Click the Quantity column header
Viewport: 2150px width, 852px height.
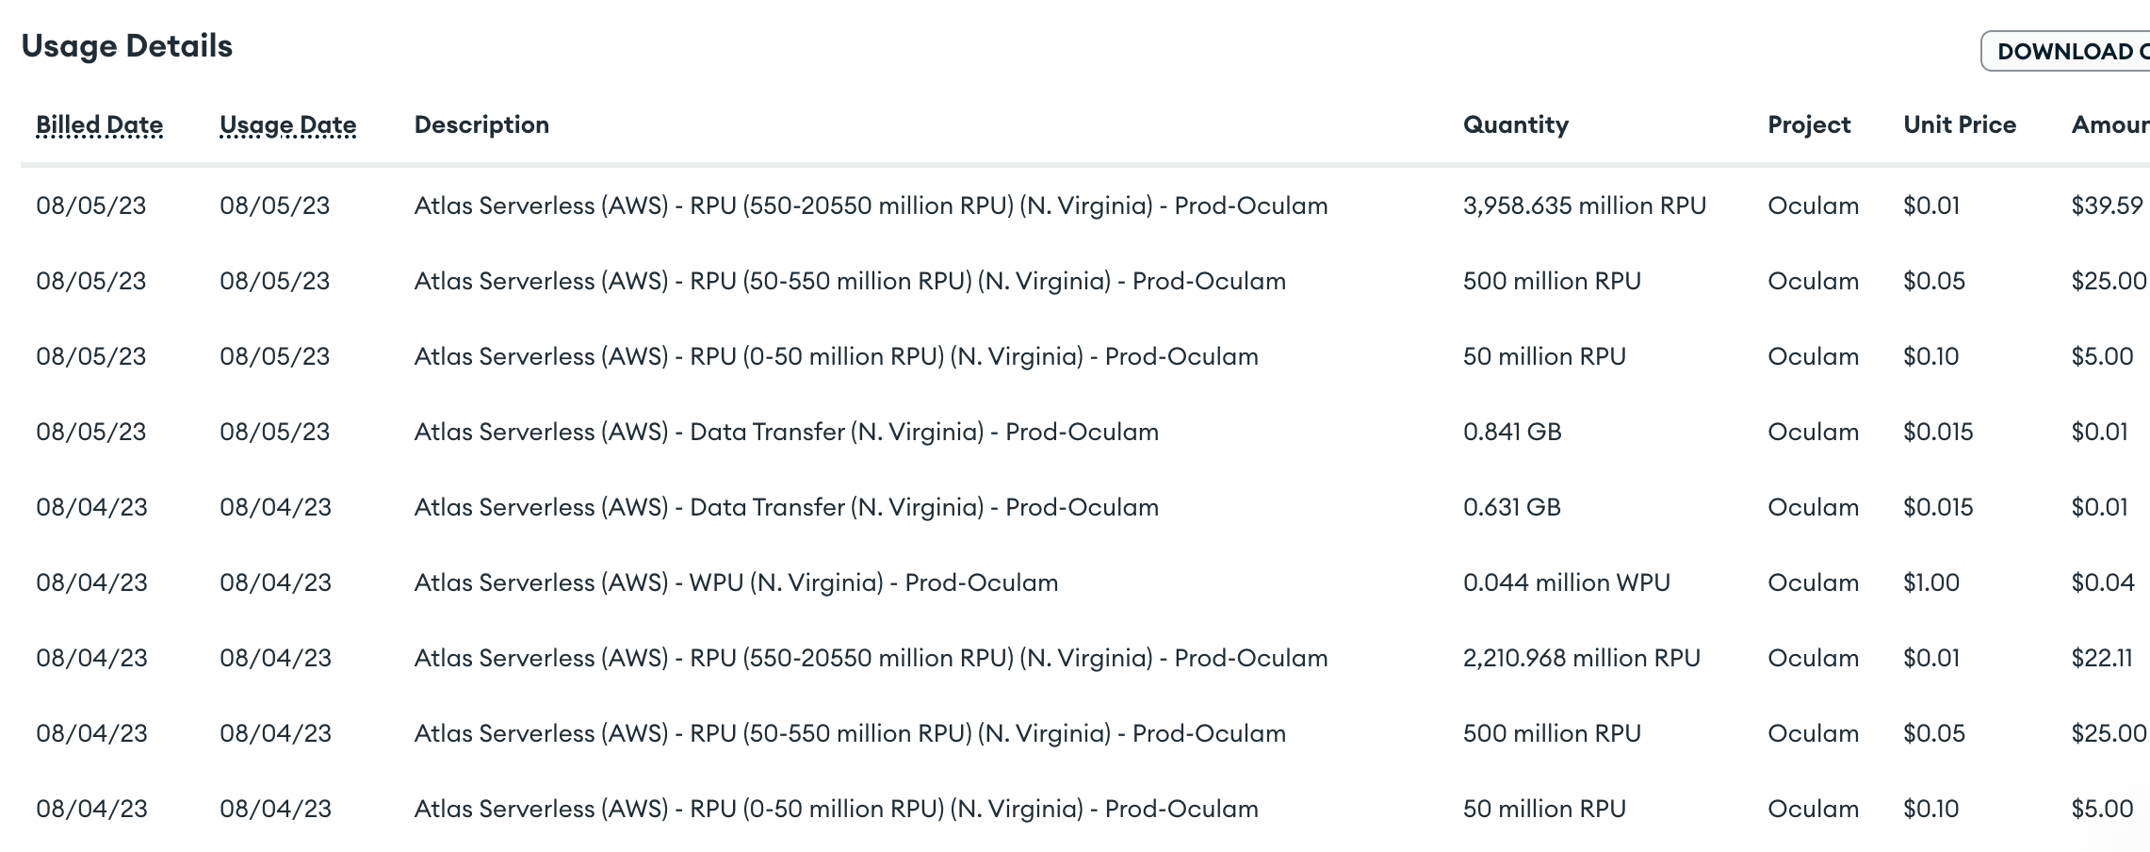(1515, 125)
